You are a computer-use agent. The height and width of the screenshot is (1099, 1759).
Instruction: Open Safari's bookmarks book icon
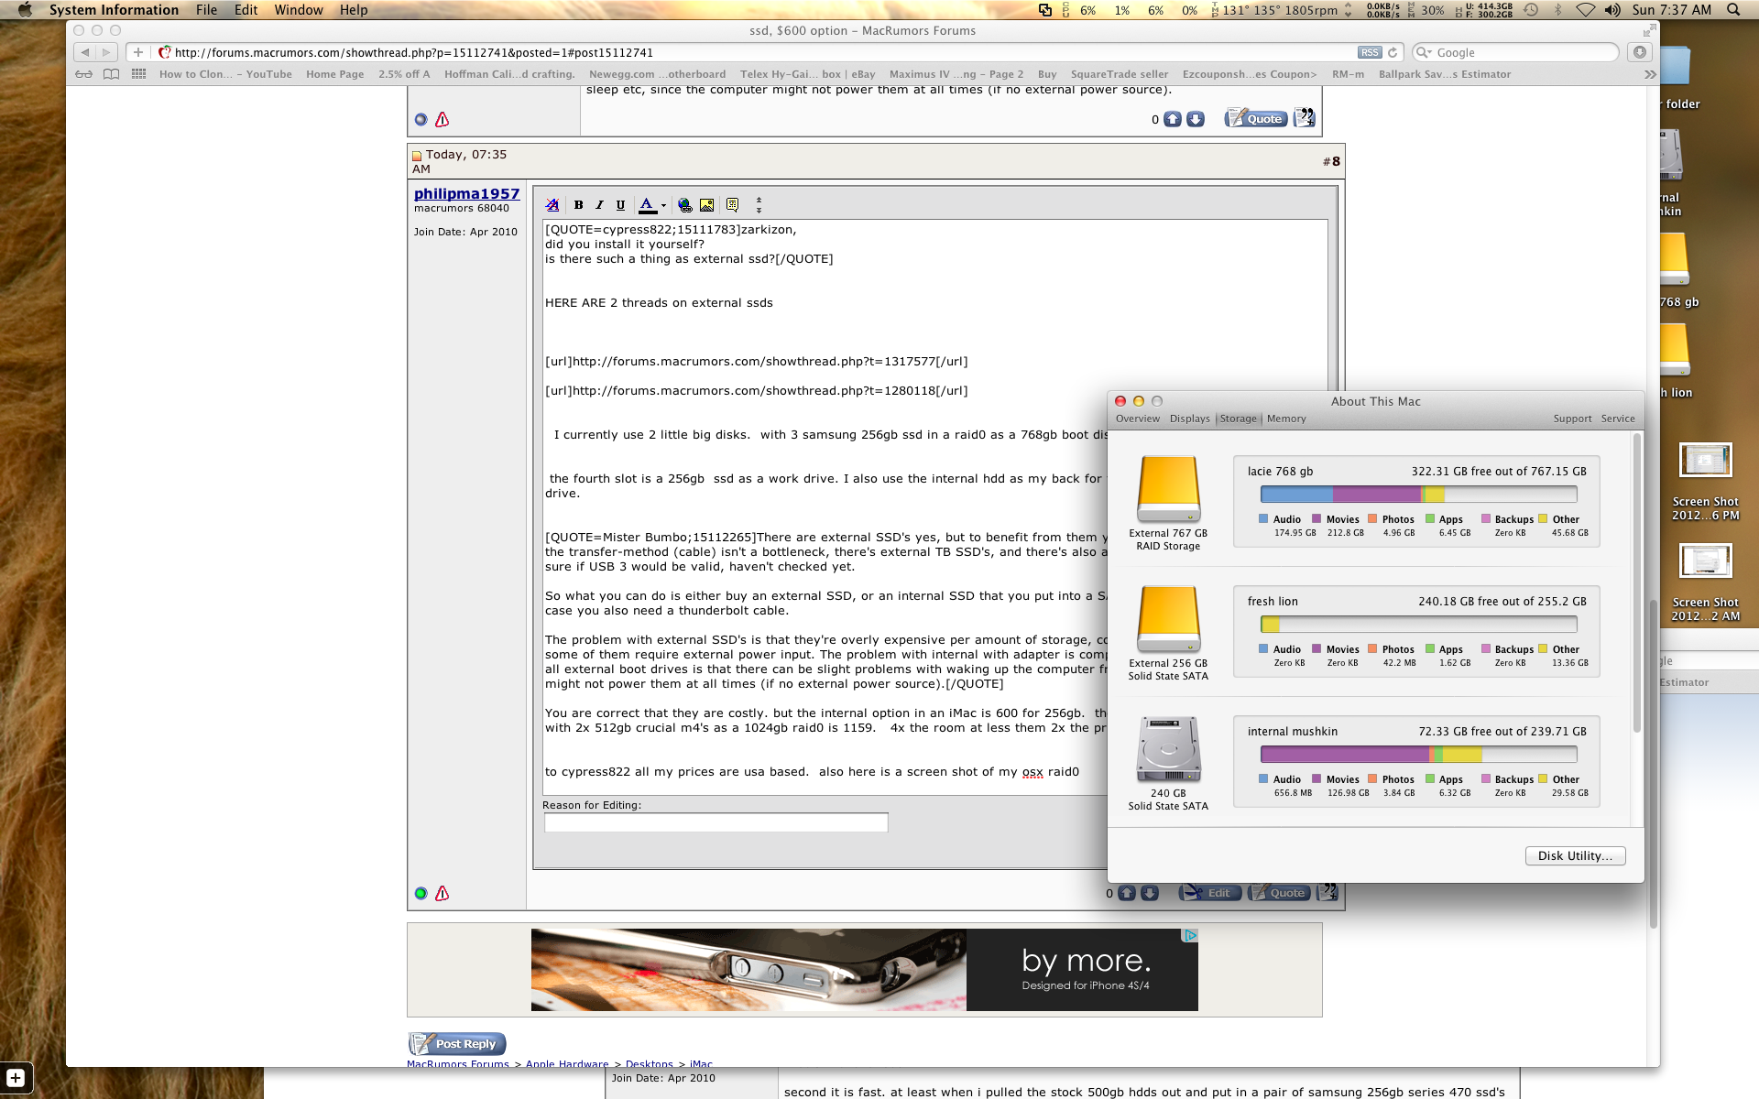[111, 74]
